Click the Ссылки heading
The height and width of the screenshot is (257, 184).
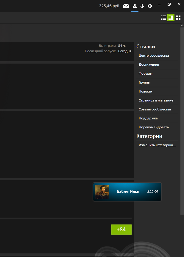click(x=146, y=47)
